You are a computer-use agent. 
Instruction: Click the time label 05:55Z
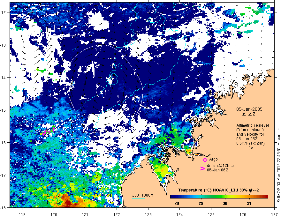(248, 114)
